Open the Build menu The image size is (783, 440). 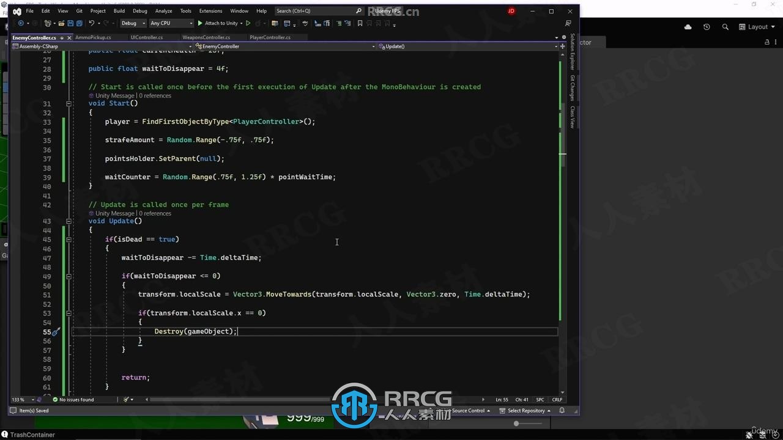119,11
